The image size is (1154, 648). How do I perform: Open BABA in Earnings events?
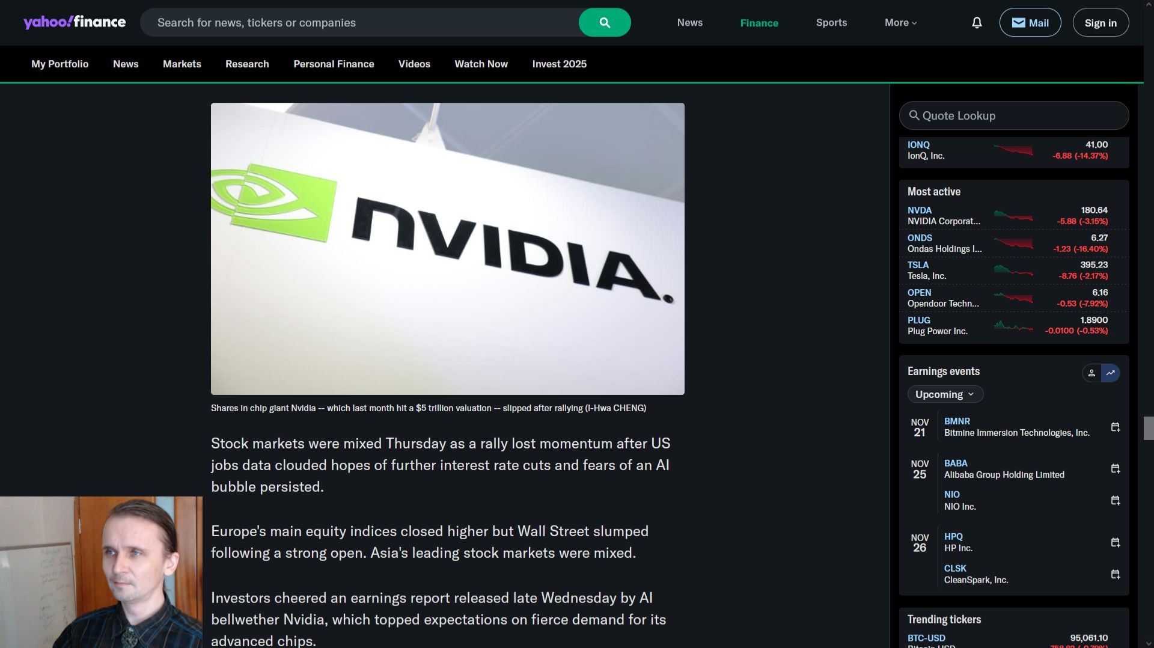956,463
